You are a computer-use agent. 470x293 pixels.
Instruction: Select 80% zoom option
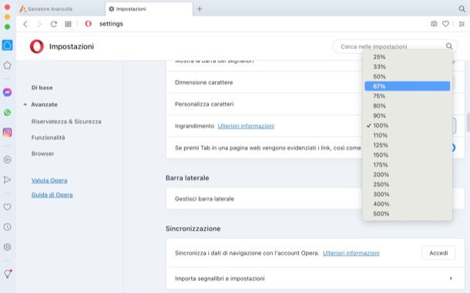point(407,106)
